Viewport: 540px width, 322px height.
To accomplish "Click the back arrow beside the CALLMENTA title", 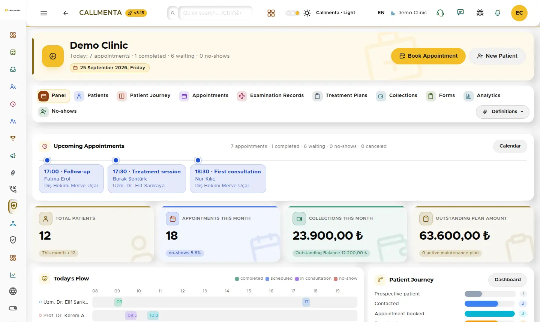I will 66,13.
